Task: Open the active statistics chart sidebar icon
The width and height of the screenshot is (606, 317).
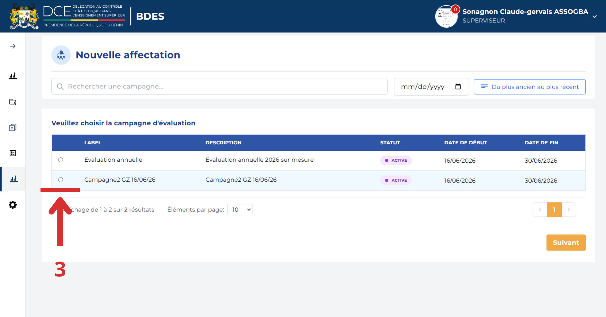Action: (13, 179)
